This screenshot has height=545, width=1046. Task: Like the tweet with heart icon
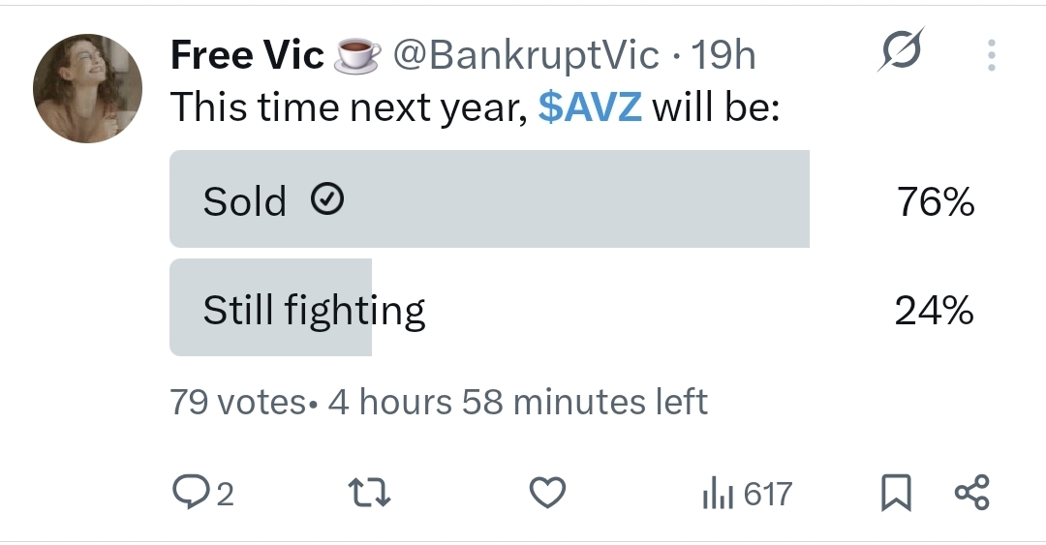point(548,495)
